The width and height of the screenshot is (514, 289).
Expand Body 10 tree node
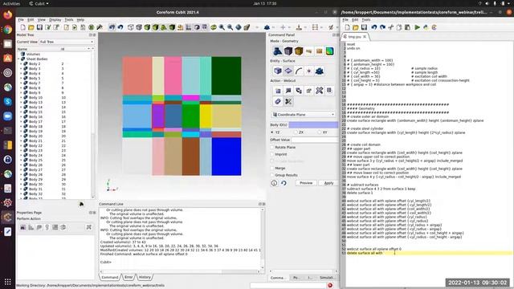pos(21,98)
